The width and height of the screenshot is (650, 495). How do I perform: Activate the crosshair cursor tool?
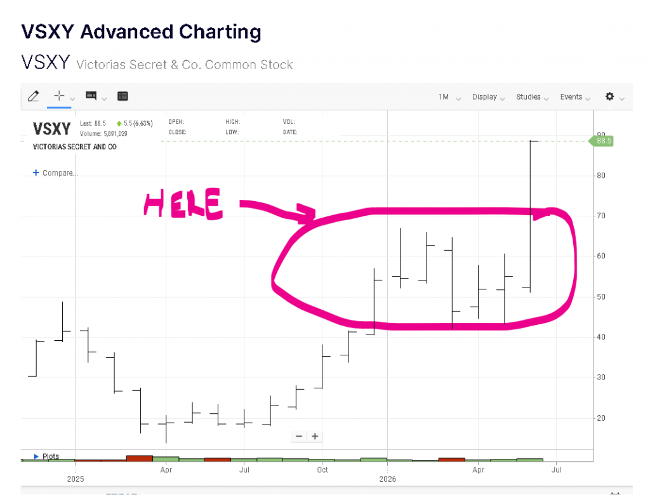pos(59,96)
